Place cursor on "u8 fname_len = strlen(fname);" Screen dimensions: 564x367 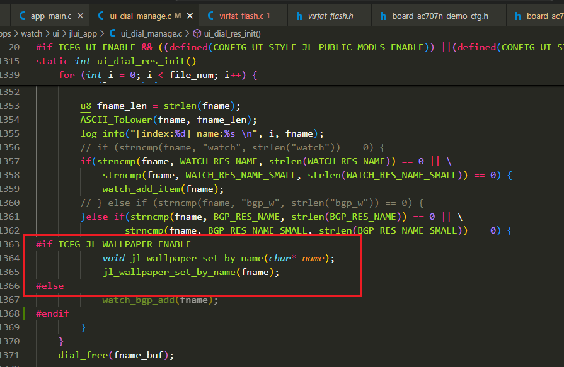160,106
